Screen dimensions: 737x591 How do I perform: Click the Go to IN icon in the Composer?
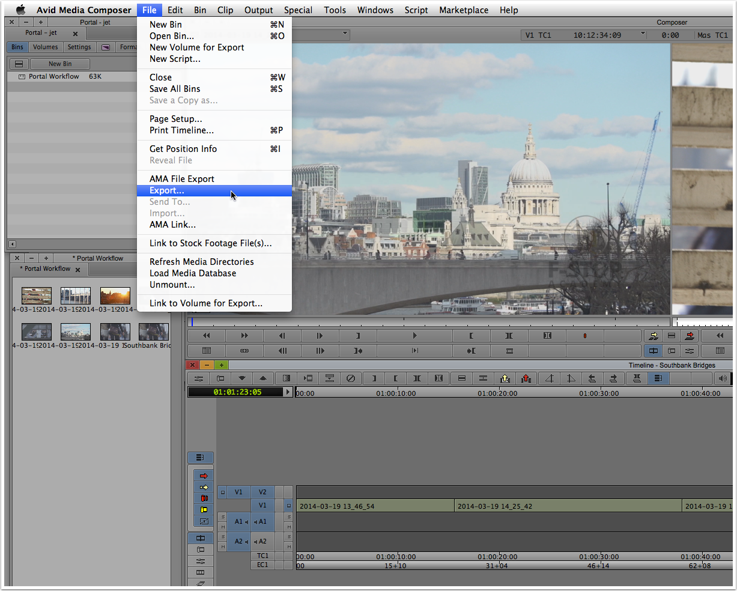click(358, 351)
